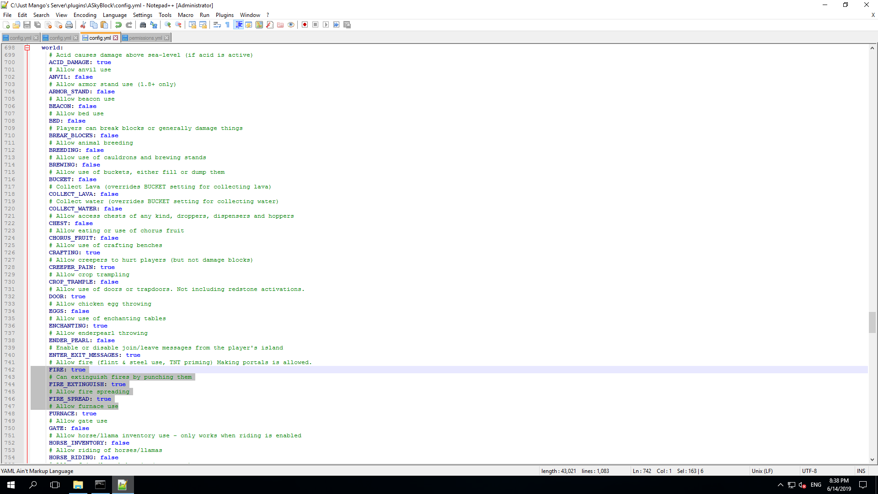Open a file via the toolbar folder icon
The image size is (878, 494).
16,25
